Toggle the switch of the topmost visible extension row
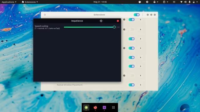 click(x=132, y=20)
